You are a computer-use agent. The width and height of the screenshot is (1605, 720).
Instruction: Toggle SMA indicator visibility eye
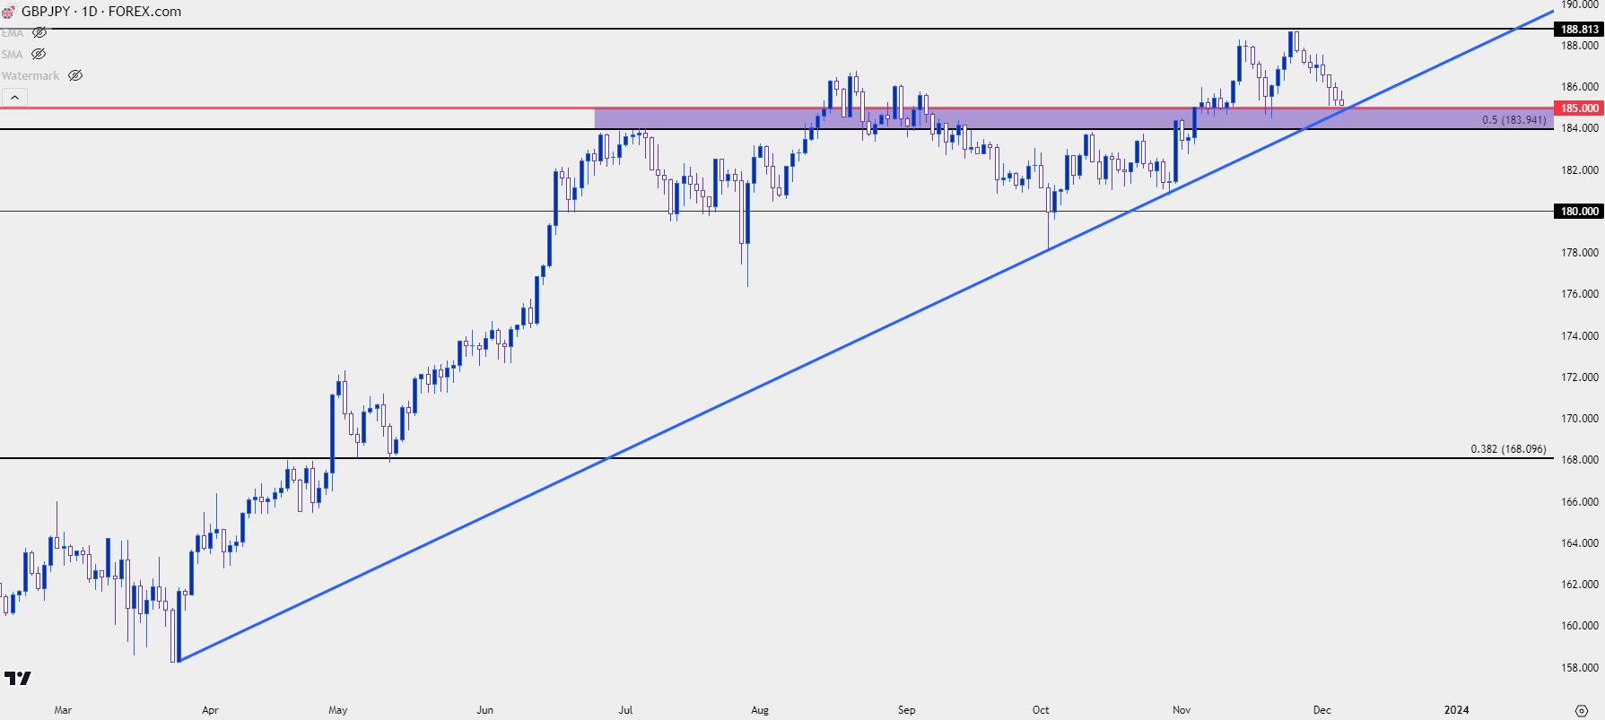coord(39,54)
